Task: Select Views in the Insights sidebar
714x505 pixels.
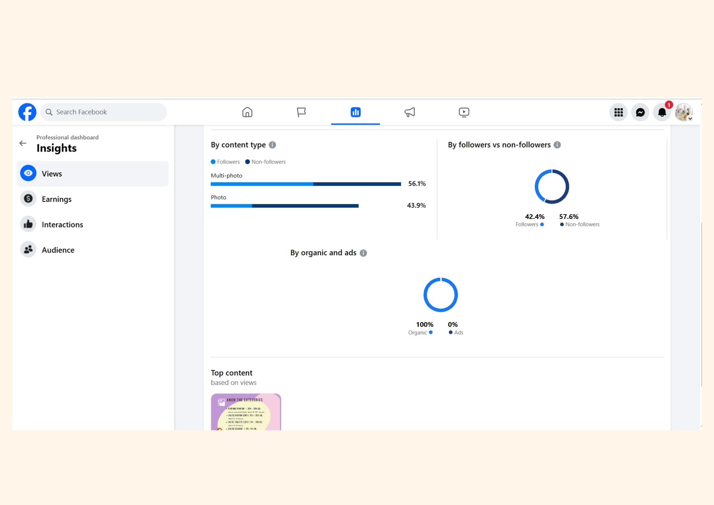Action: click(92, 174)
